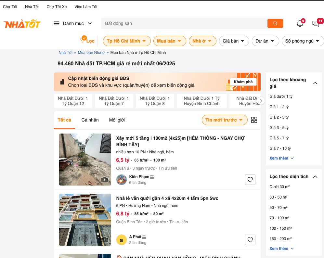Open notifications bell icon
The image size is (324, 258).
coord(300,23)
